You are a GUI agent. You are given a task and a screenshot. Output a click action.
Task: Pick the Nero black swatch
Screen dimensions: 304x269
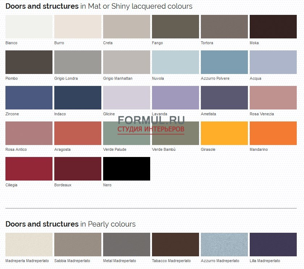click(127, 169)
